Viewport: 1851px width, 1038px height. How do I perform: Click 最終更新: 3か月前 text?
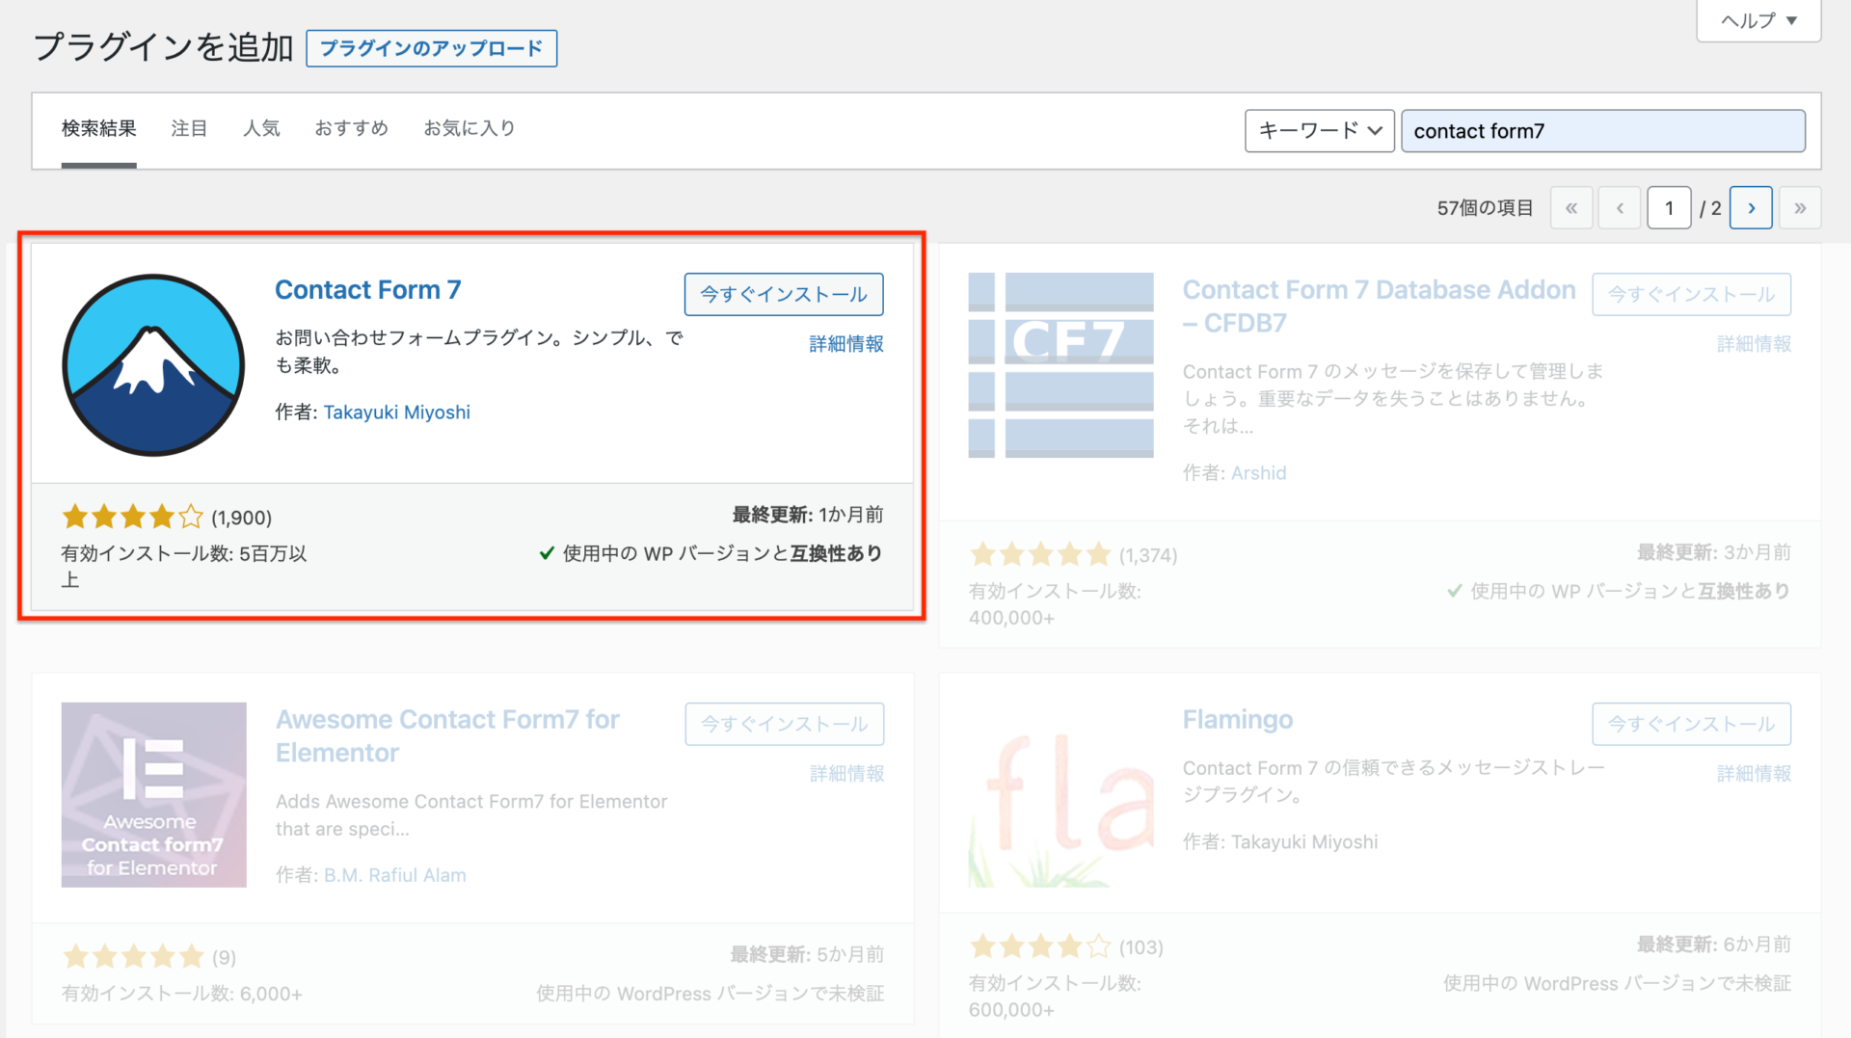click(1714, 552)
